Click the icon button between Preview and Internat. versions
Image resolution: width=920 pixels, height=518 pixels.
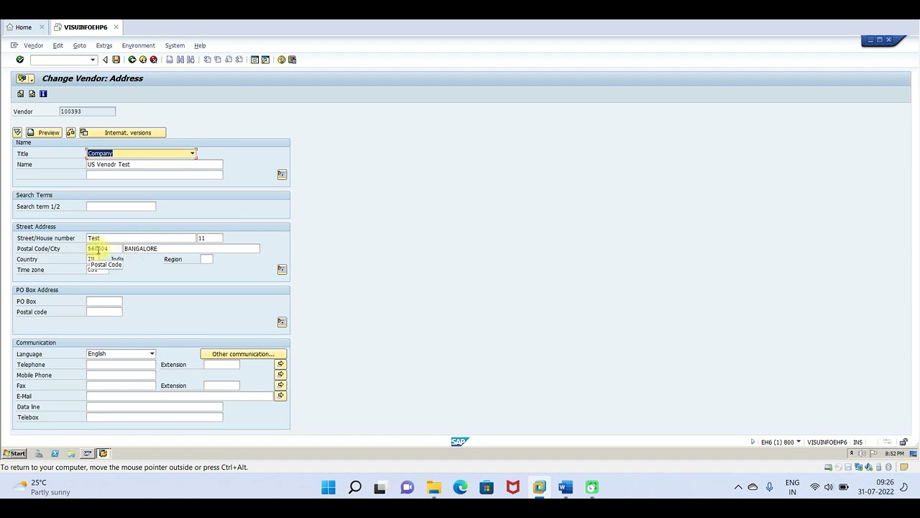(70, 132)
